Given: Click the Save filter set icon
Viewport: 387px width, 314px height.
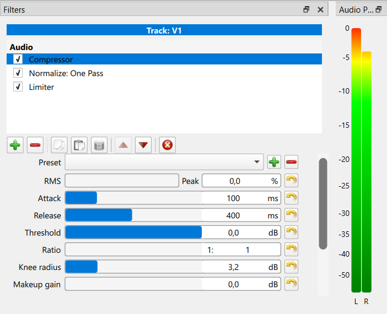Looking at the screenshot, I should coord(99,145).
